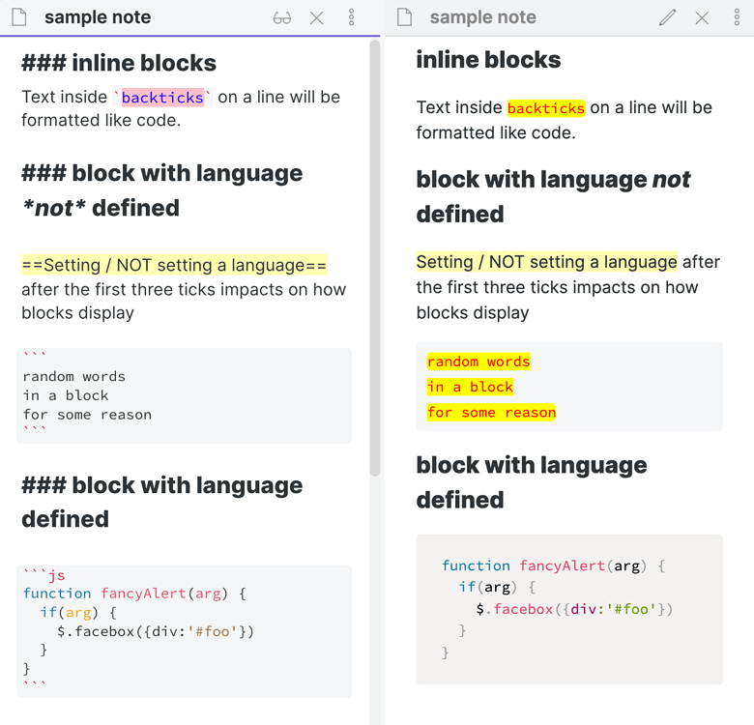
Task: Switch left pane to preview using glasses icon
Action: 282,17
